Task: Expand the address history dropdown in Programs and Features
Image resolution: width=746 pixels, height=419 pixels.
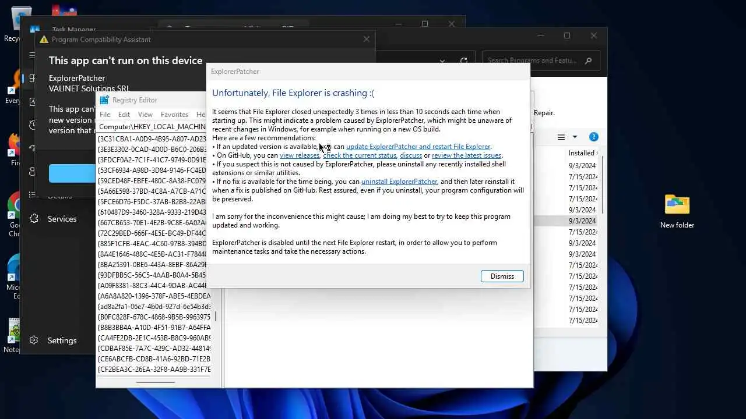Action: click(x=442, y=61)
